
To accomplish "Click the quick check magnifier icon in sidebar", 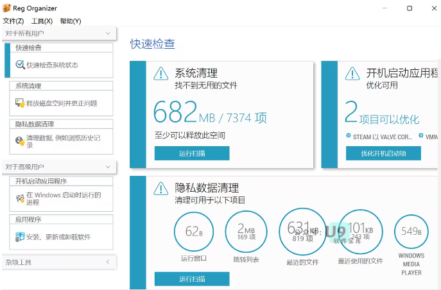I will point(20,65).
